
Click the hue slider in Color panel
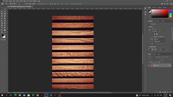[x=171, y=13]
